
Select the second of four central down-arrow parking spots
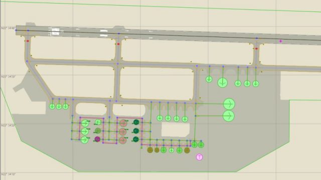[x=168, y=118]
